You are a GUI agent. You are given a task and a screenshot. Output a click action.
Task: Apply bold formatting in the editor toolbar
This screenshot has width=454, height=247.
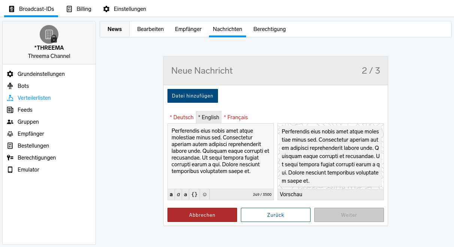(x=171, y=194)
